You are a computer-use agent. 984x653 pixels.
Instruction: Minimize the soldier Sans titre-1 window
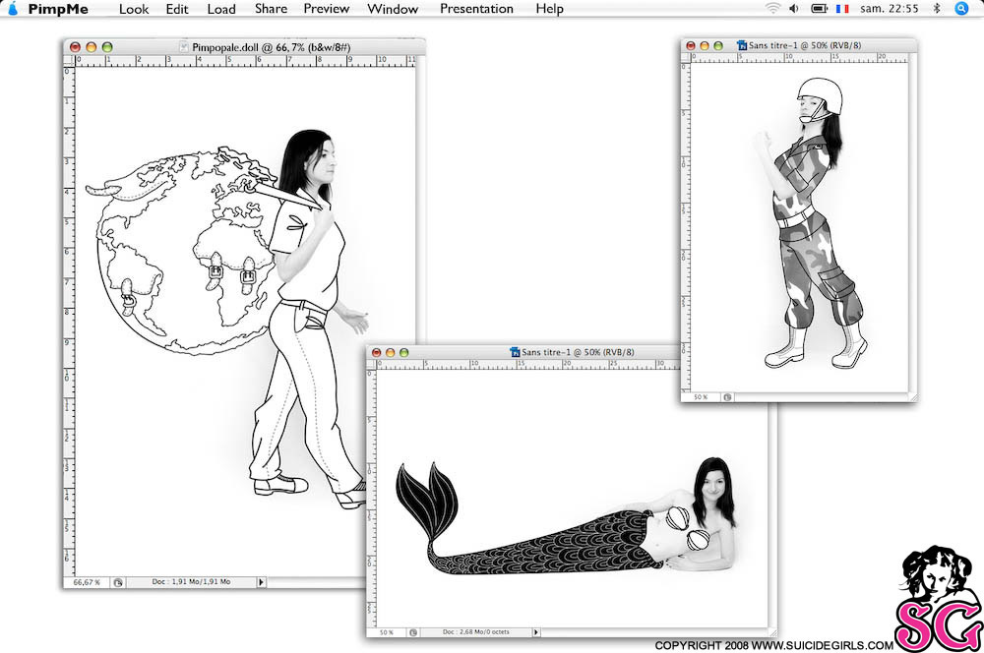click(x=705, y=46)
